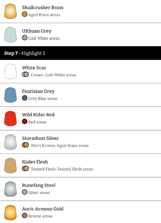Click the Bronze areas color circle
The height and width of the screenshot is (223, 161).
point(24,216)
